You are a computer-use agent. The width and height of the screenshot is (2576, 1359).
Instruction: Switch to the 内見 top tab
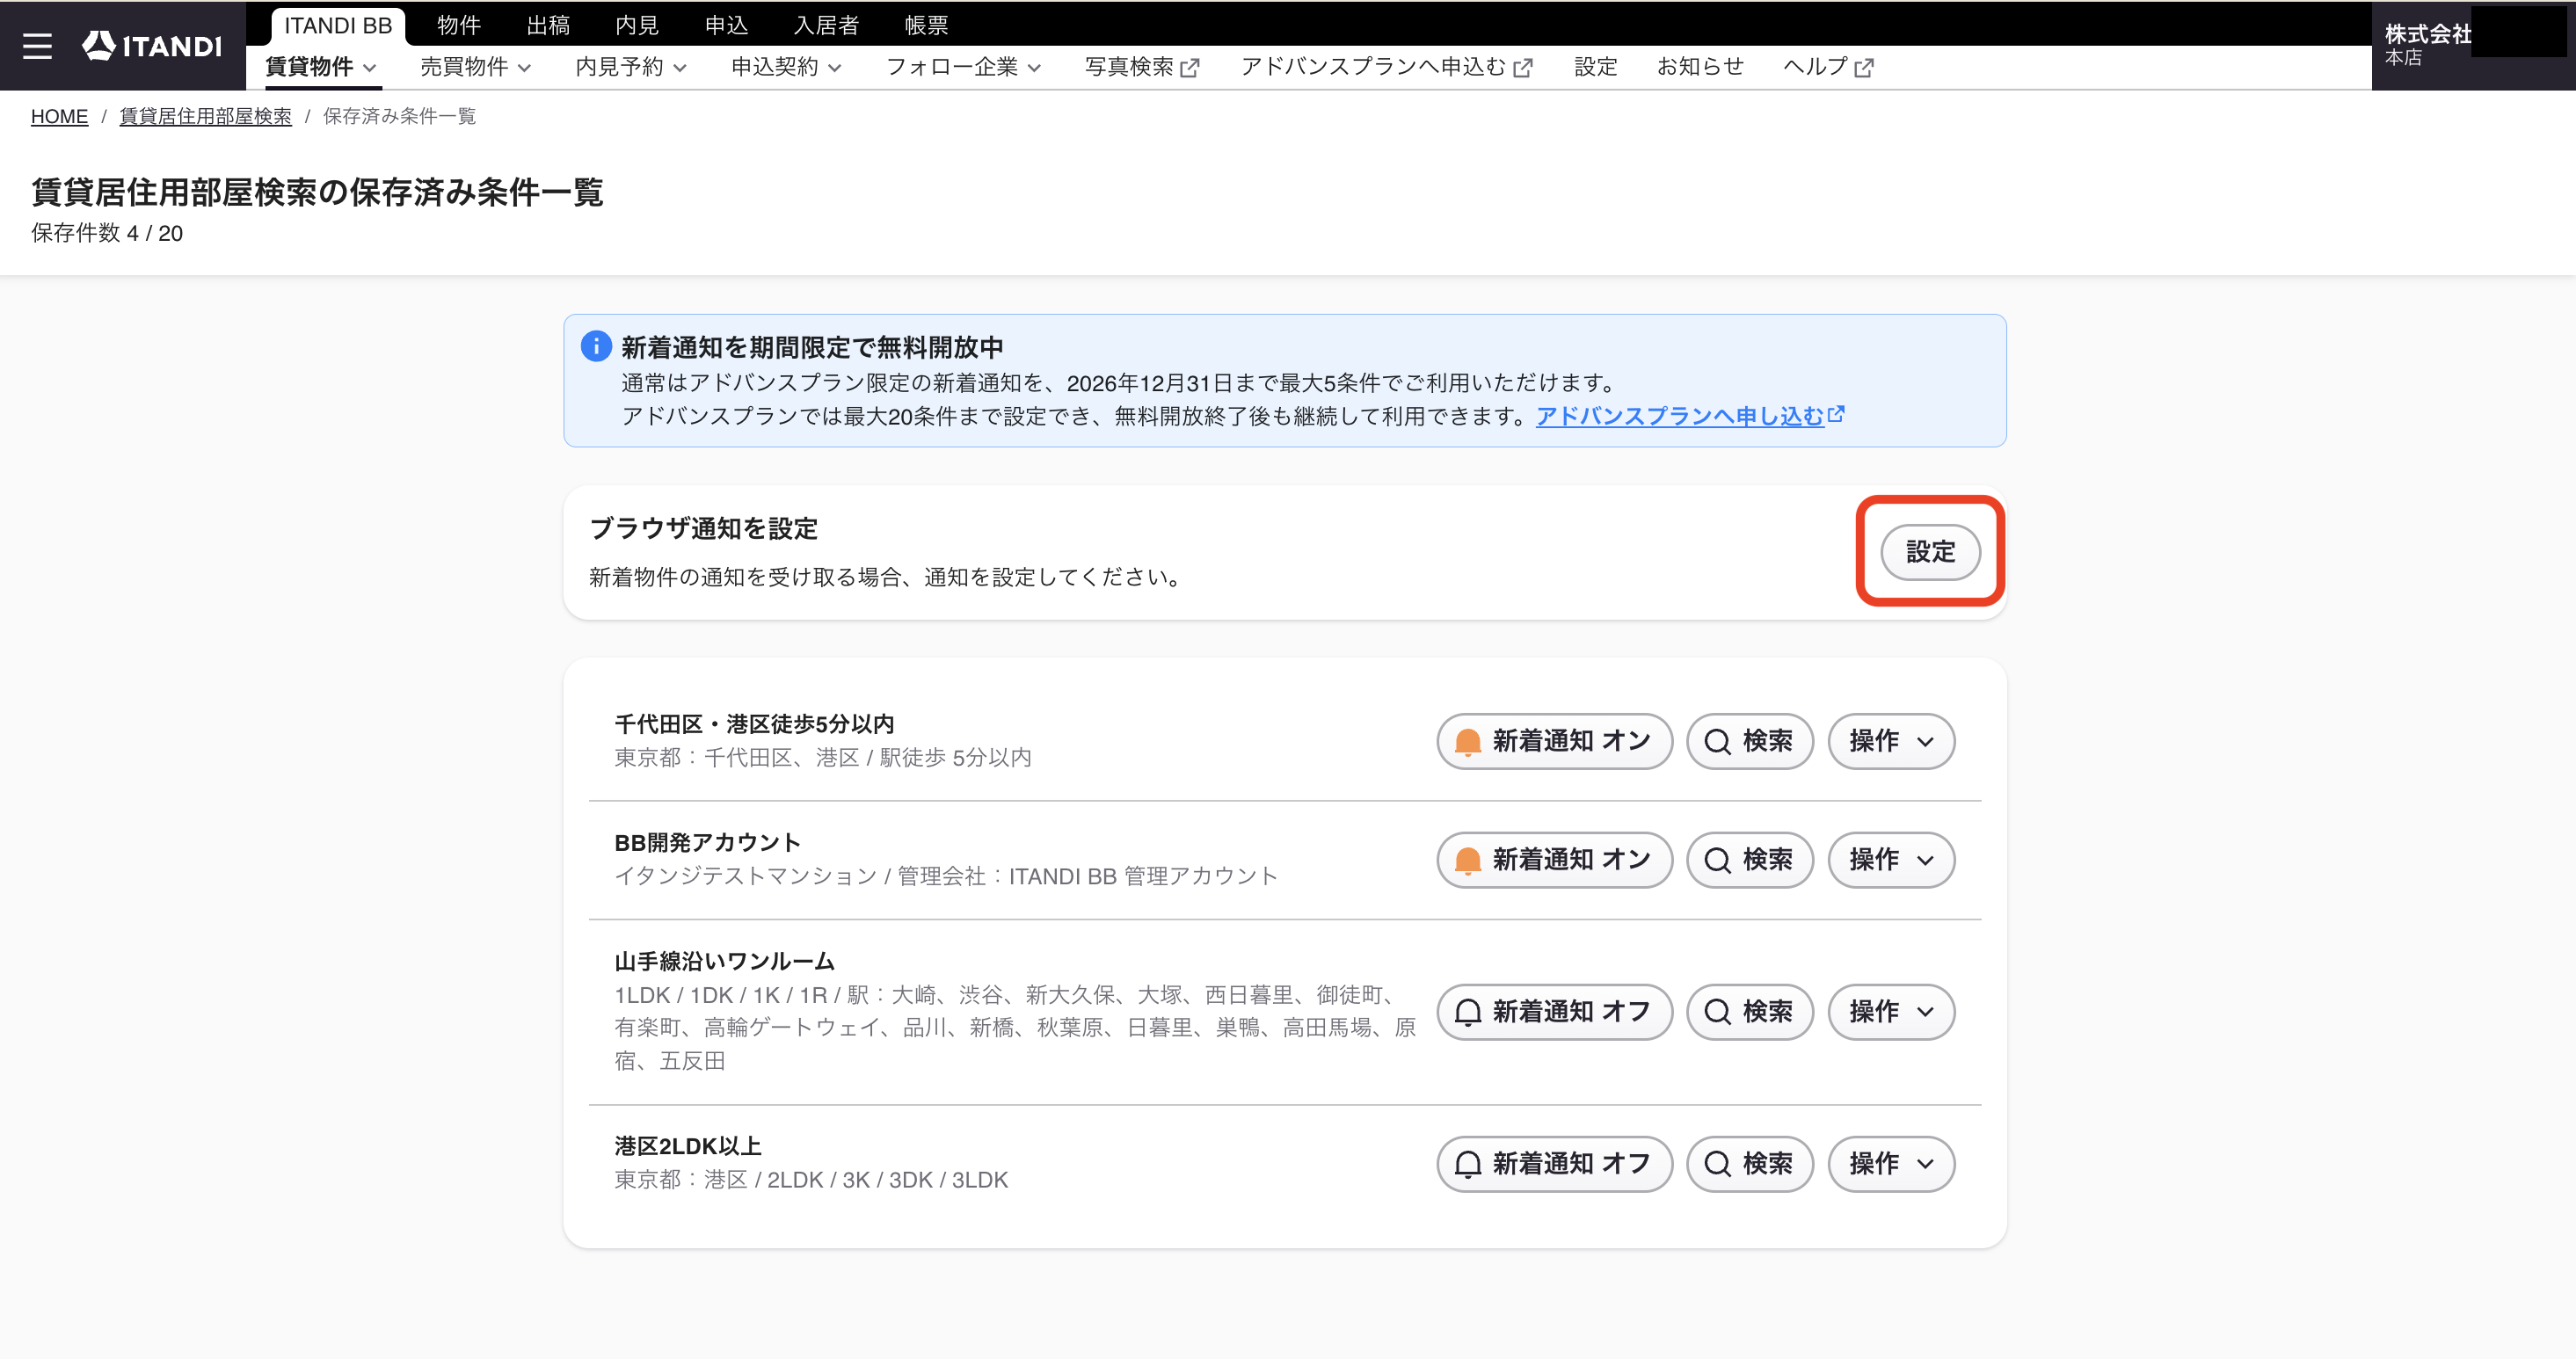pos(637,25)
